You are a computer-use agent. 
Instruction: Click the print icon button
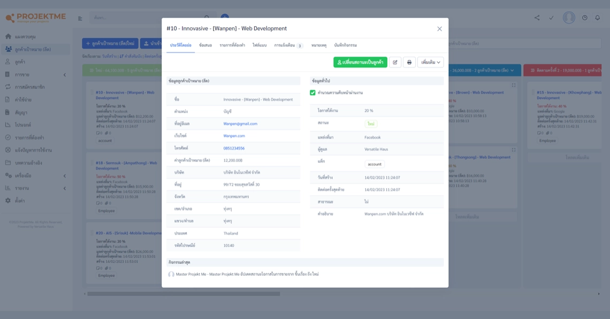coord(409,63)
